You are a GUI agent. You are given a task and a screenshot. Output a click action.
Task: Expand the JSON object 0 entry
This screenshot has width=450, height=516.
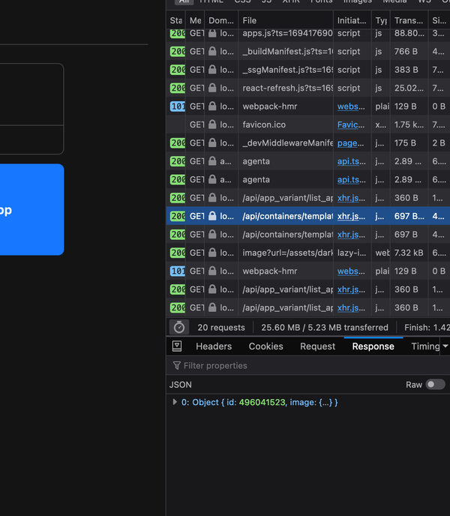pos(175,403)
